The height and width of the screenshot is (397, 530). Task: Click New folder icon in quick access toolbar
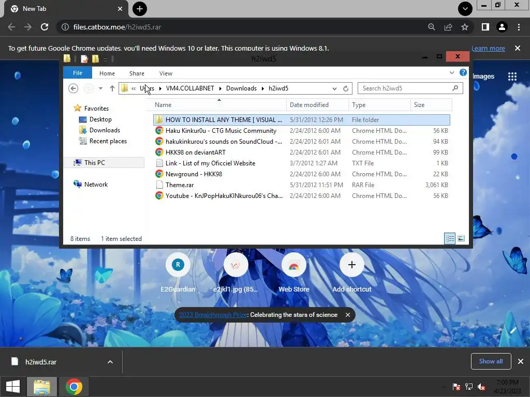coord(96,59)
